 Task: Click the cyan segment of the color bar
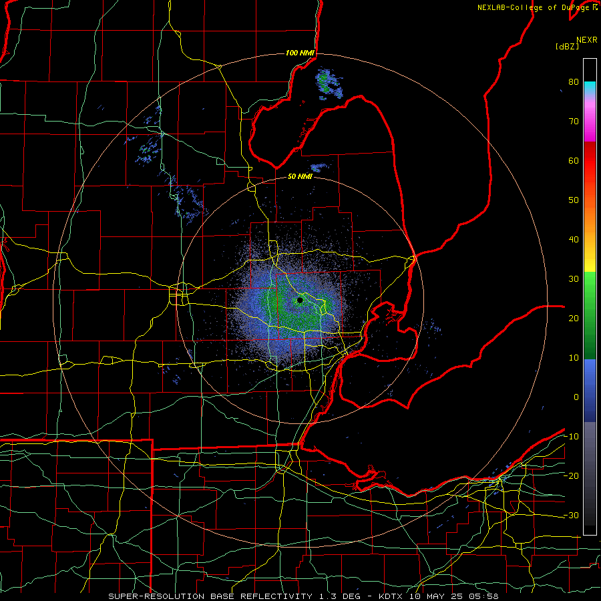point(590,87)
